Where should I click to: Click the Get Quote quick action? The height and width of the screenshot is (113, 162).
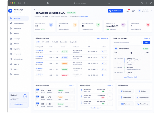(x=142, y=91)
